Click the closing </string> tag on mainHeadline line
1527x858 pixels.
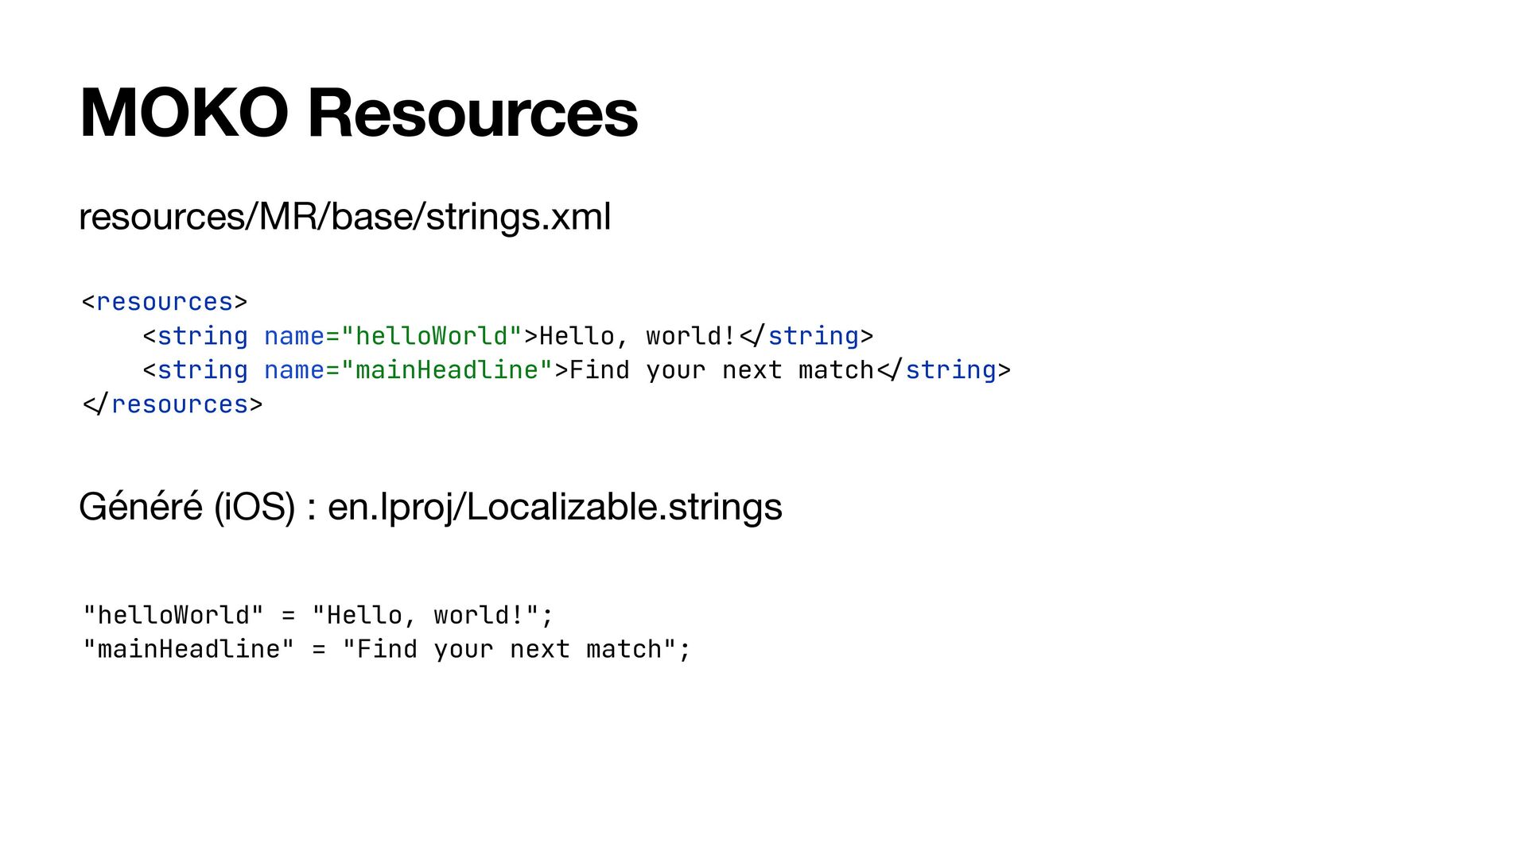tap(944, 370)
